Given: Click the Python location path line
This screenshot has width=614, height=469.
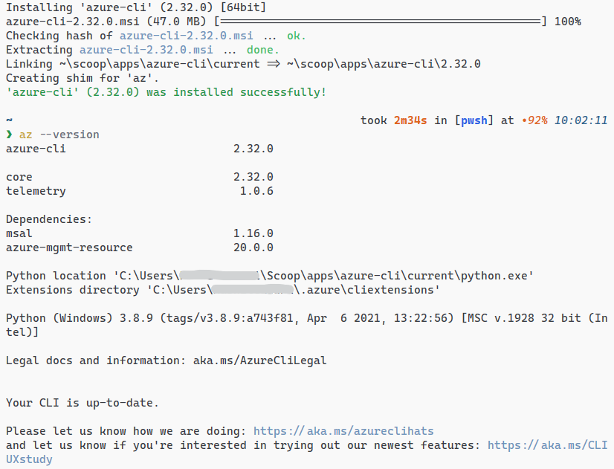Looking at the screenshot, I should point(270,276).
